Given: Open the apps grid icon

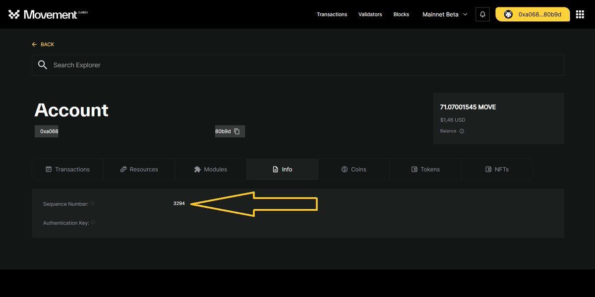Looking at the screenshot, I should pyautogui.click(x=580, y=14).
